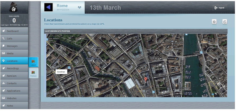Open Websites section
The width and height of the screenshot is (236, 111).
14,98
